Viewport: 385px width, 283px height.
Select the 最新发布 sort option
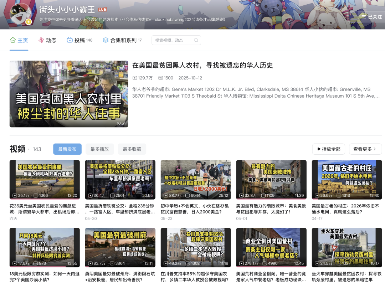coord(67,149)
